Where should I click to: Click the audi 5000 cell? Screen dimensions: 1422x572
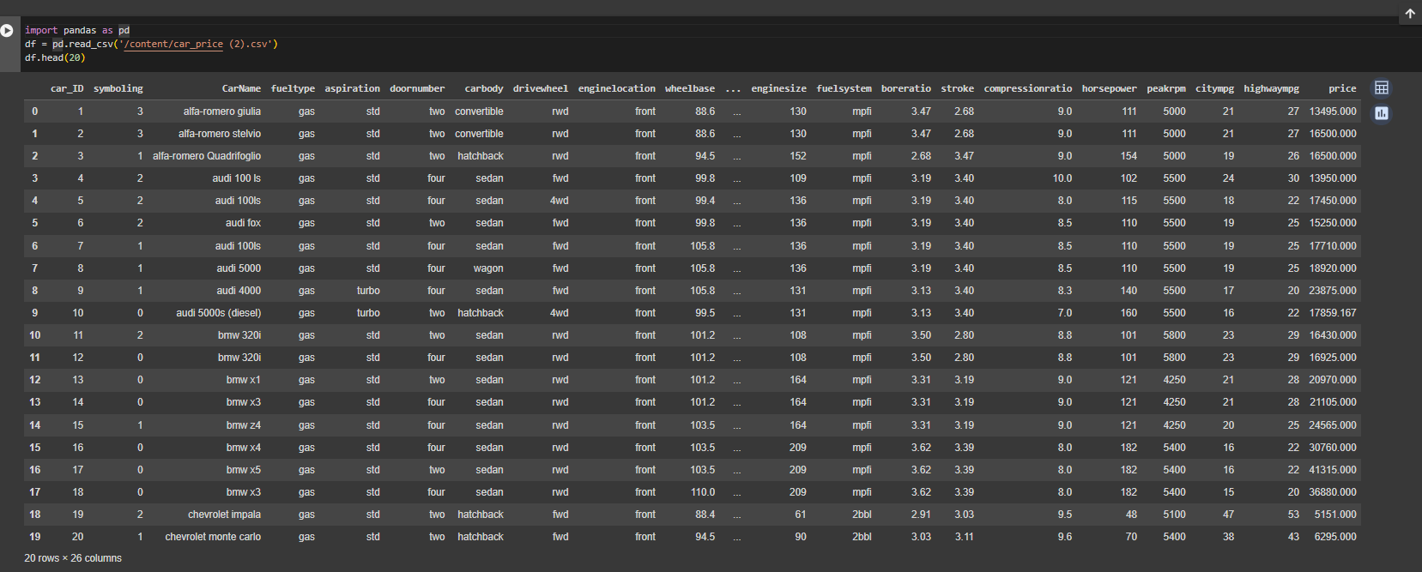pos(239,268)
